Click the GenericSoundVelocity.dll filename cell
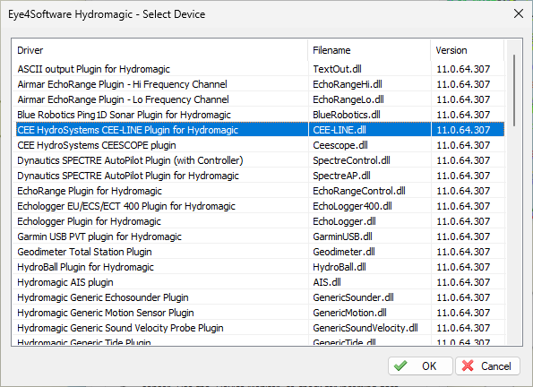Screen dimensions: 533x387 tap(370, 328)
